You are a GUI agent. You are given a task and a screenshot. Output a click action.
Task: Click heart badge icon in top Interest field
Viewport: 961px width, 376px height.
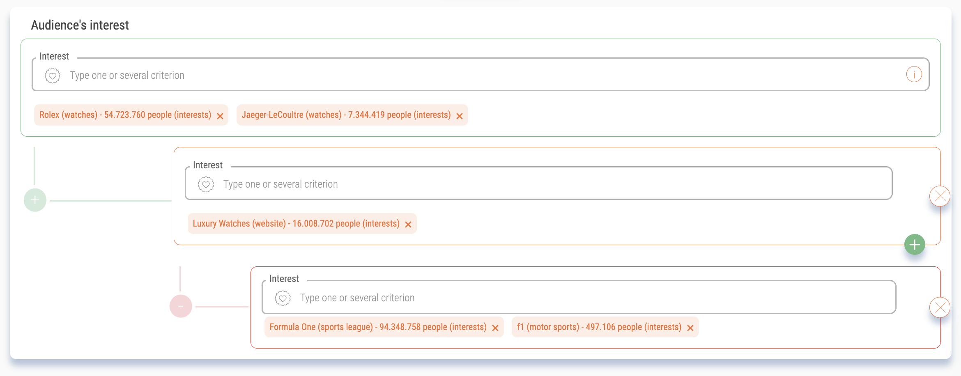coord(53,76)
